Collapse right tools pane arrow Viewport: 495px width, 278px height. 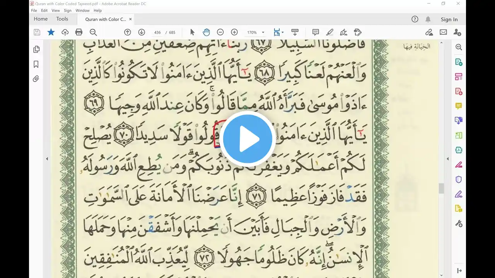448,159
